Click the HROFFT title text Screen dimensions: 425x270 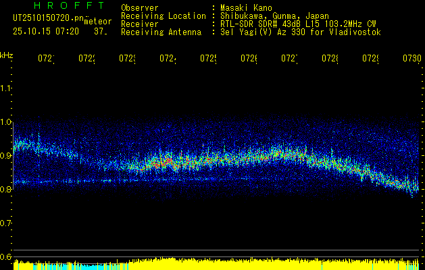(x=69, y=5)
